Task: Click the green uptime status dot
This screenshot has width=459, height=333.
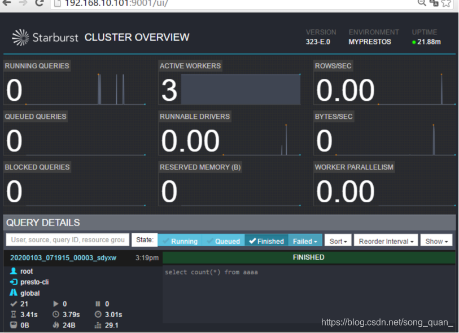Action: [x=414, y=42]
